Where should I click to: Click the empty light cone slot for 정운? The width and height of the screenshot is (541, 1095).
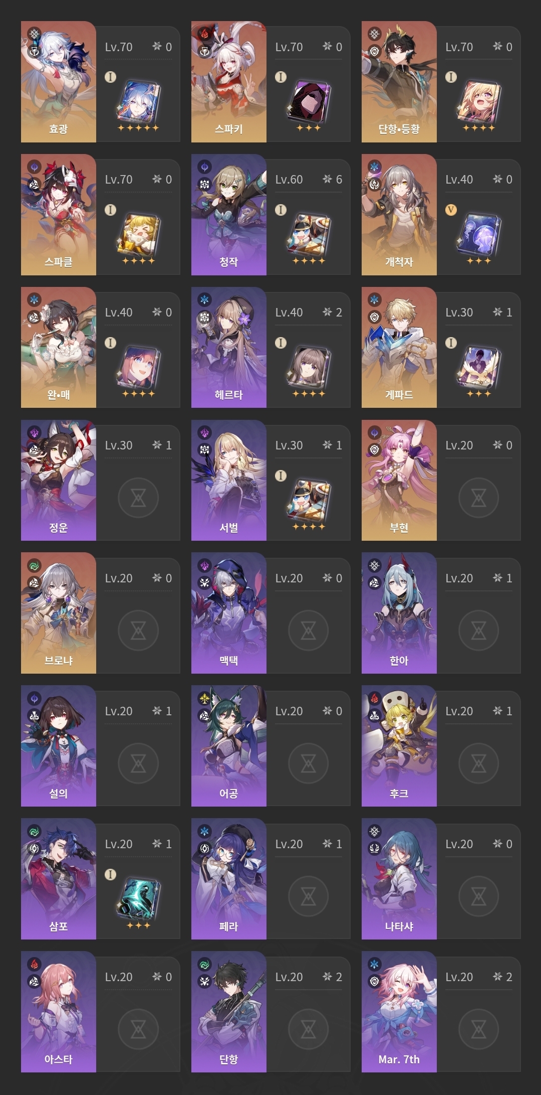[138, 498]
